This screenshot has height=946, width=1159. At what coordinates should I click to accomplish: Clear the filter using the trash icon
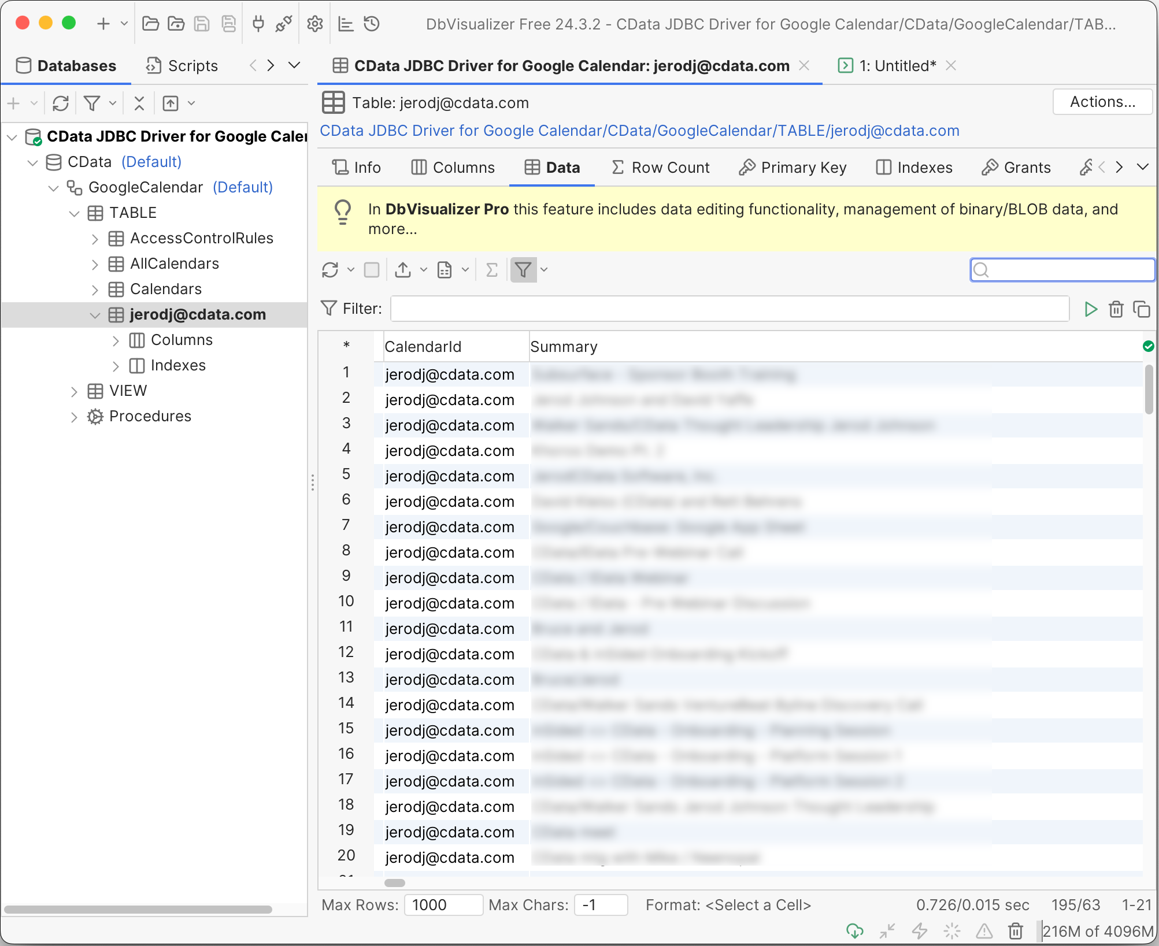coord(1116,309)
